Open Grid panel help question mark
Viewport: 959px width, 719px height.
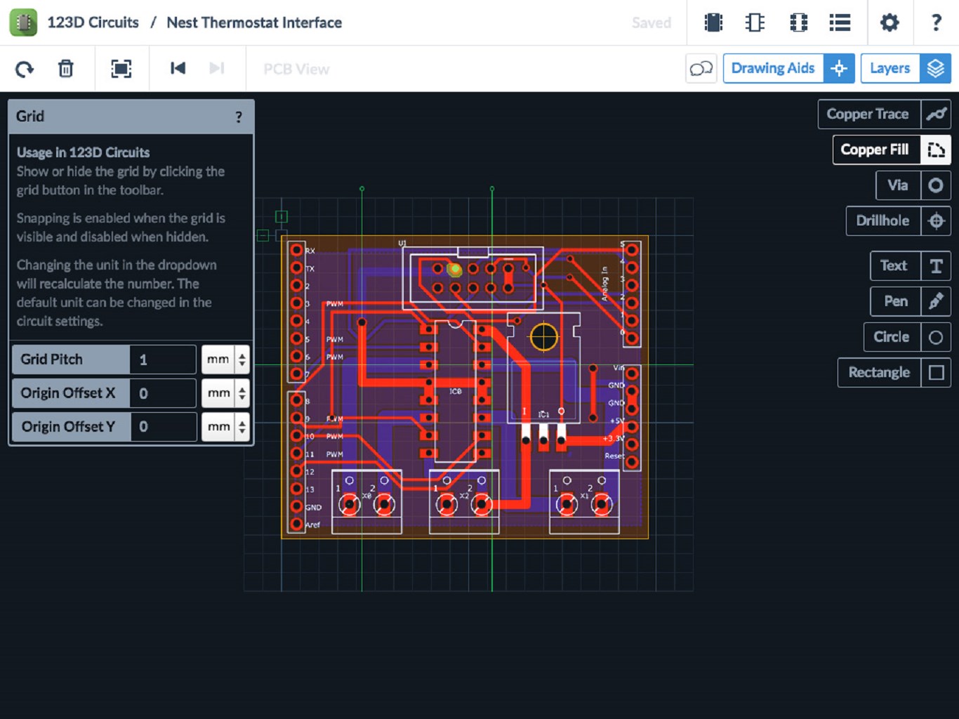239,117
